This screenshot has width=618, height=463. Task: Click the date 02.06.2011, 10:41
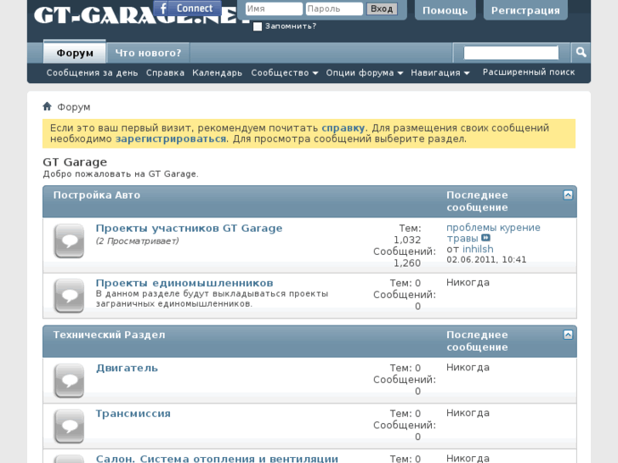[x=486, y=259]
